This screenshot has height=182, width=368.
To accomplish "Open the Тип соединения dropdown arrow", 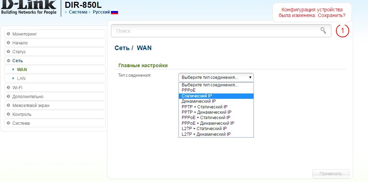I will click(x=250, y=77).
